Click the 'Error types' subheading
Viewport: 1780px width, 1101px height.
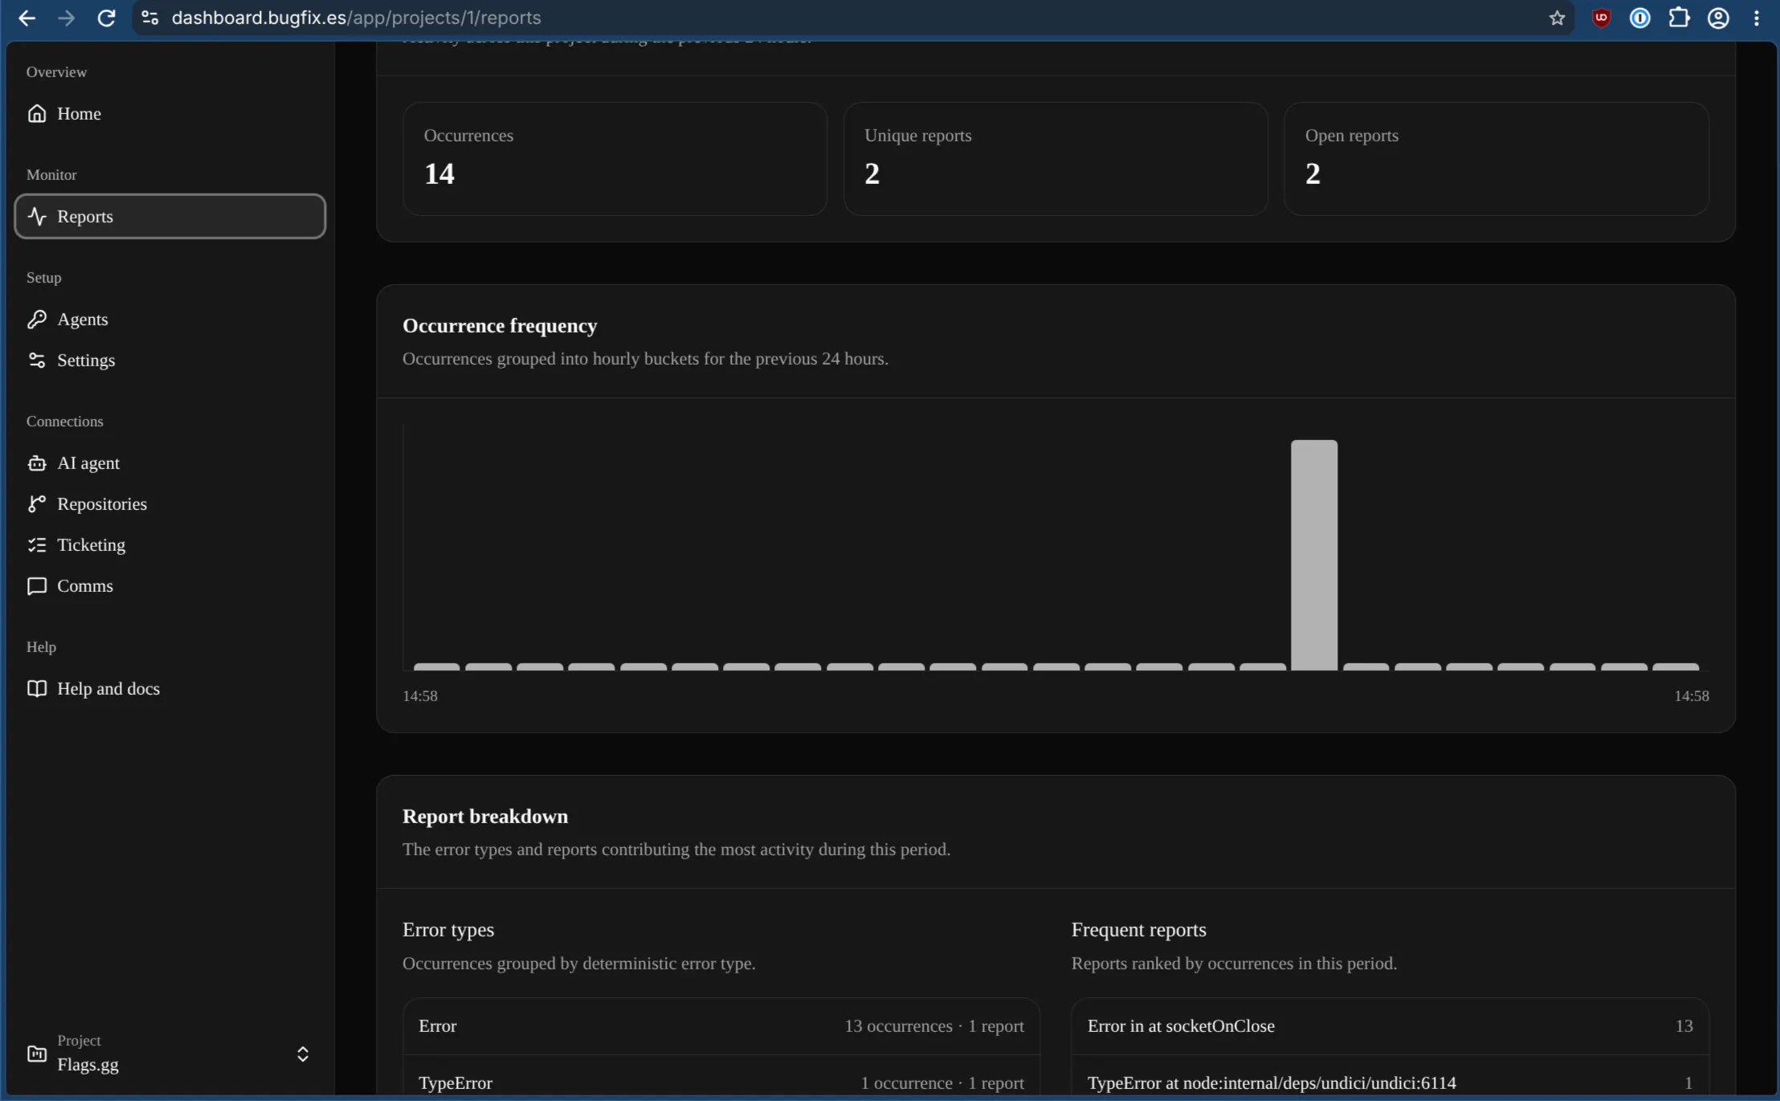[x=448, y=929]
